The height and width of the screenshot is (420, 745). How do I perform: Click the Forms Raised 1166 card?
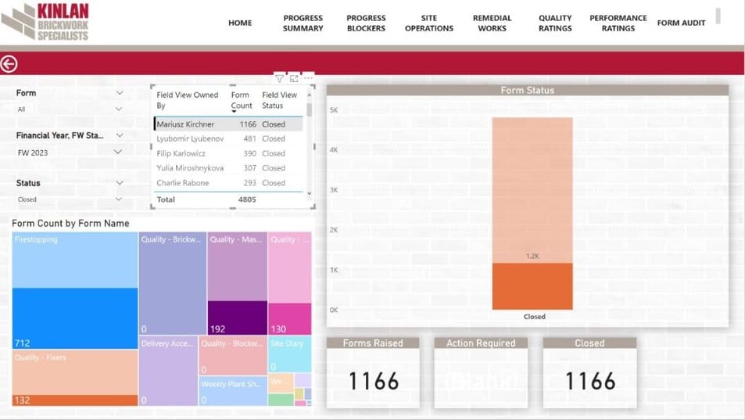point(373,373)
